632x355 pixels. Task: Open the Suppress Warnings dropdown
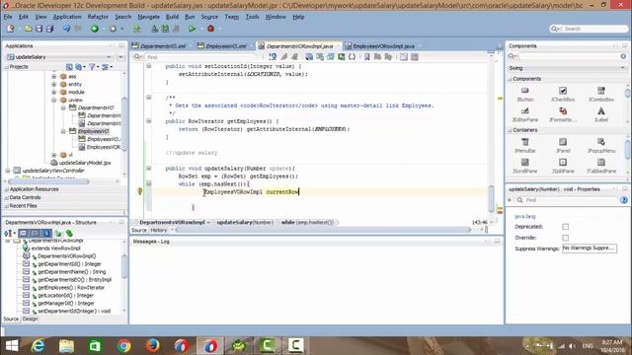(590, 248)
